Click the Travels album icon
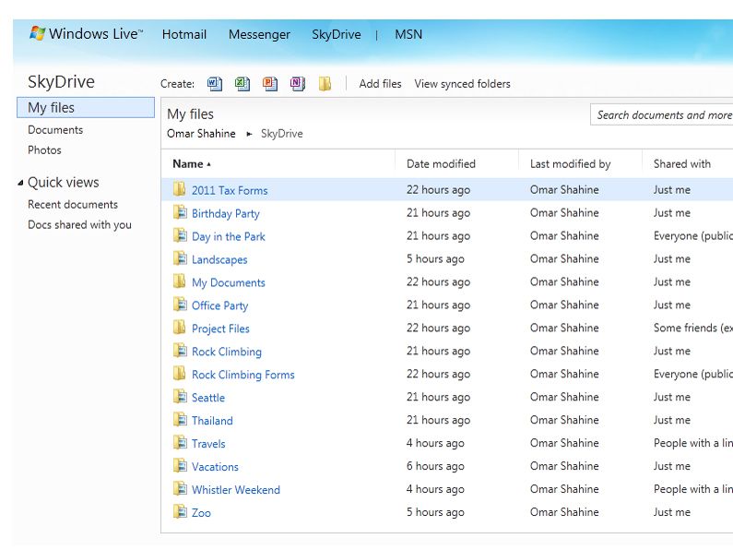 (180, 442)
